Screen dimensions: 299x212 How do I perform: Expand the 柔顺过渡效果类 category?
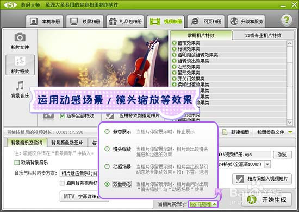174,84
